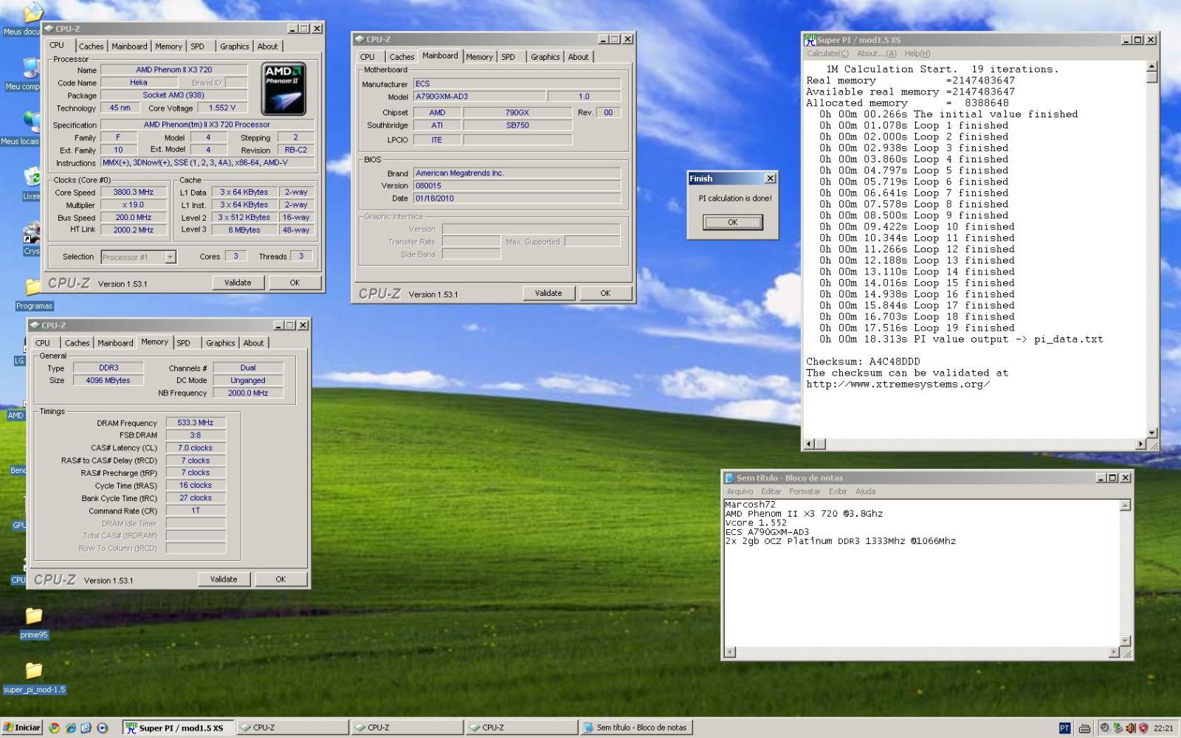Viewport: 1181px width, 738px height.
Task: Open the Iniciar start menu
Action: point(22,728)
